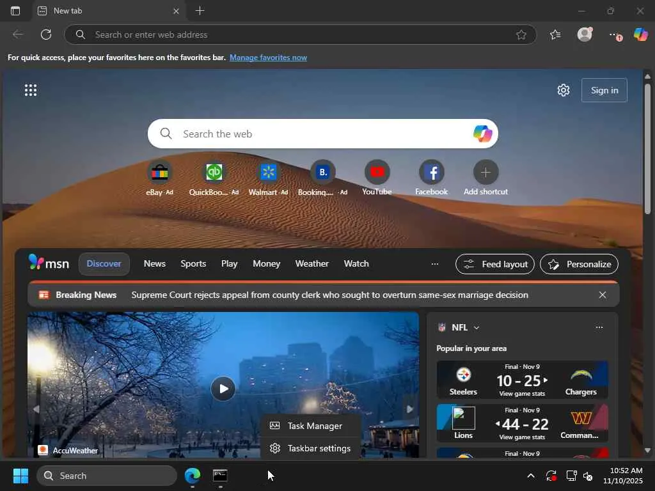The image size is (655, 491).
Task: Go to previous carousel story
Action: (36, 409)
